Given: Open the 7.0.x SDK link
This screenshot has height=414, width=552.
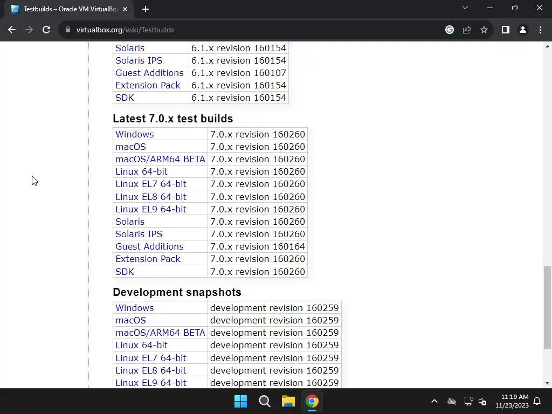Looking at the screenshot, I should click(x=125, y=272).
